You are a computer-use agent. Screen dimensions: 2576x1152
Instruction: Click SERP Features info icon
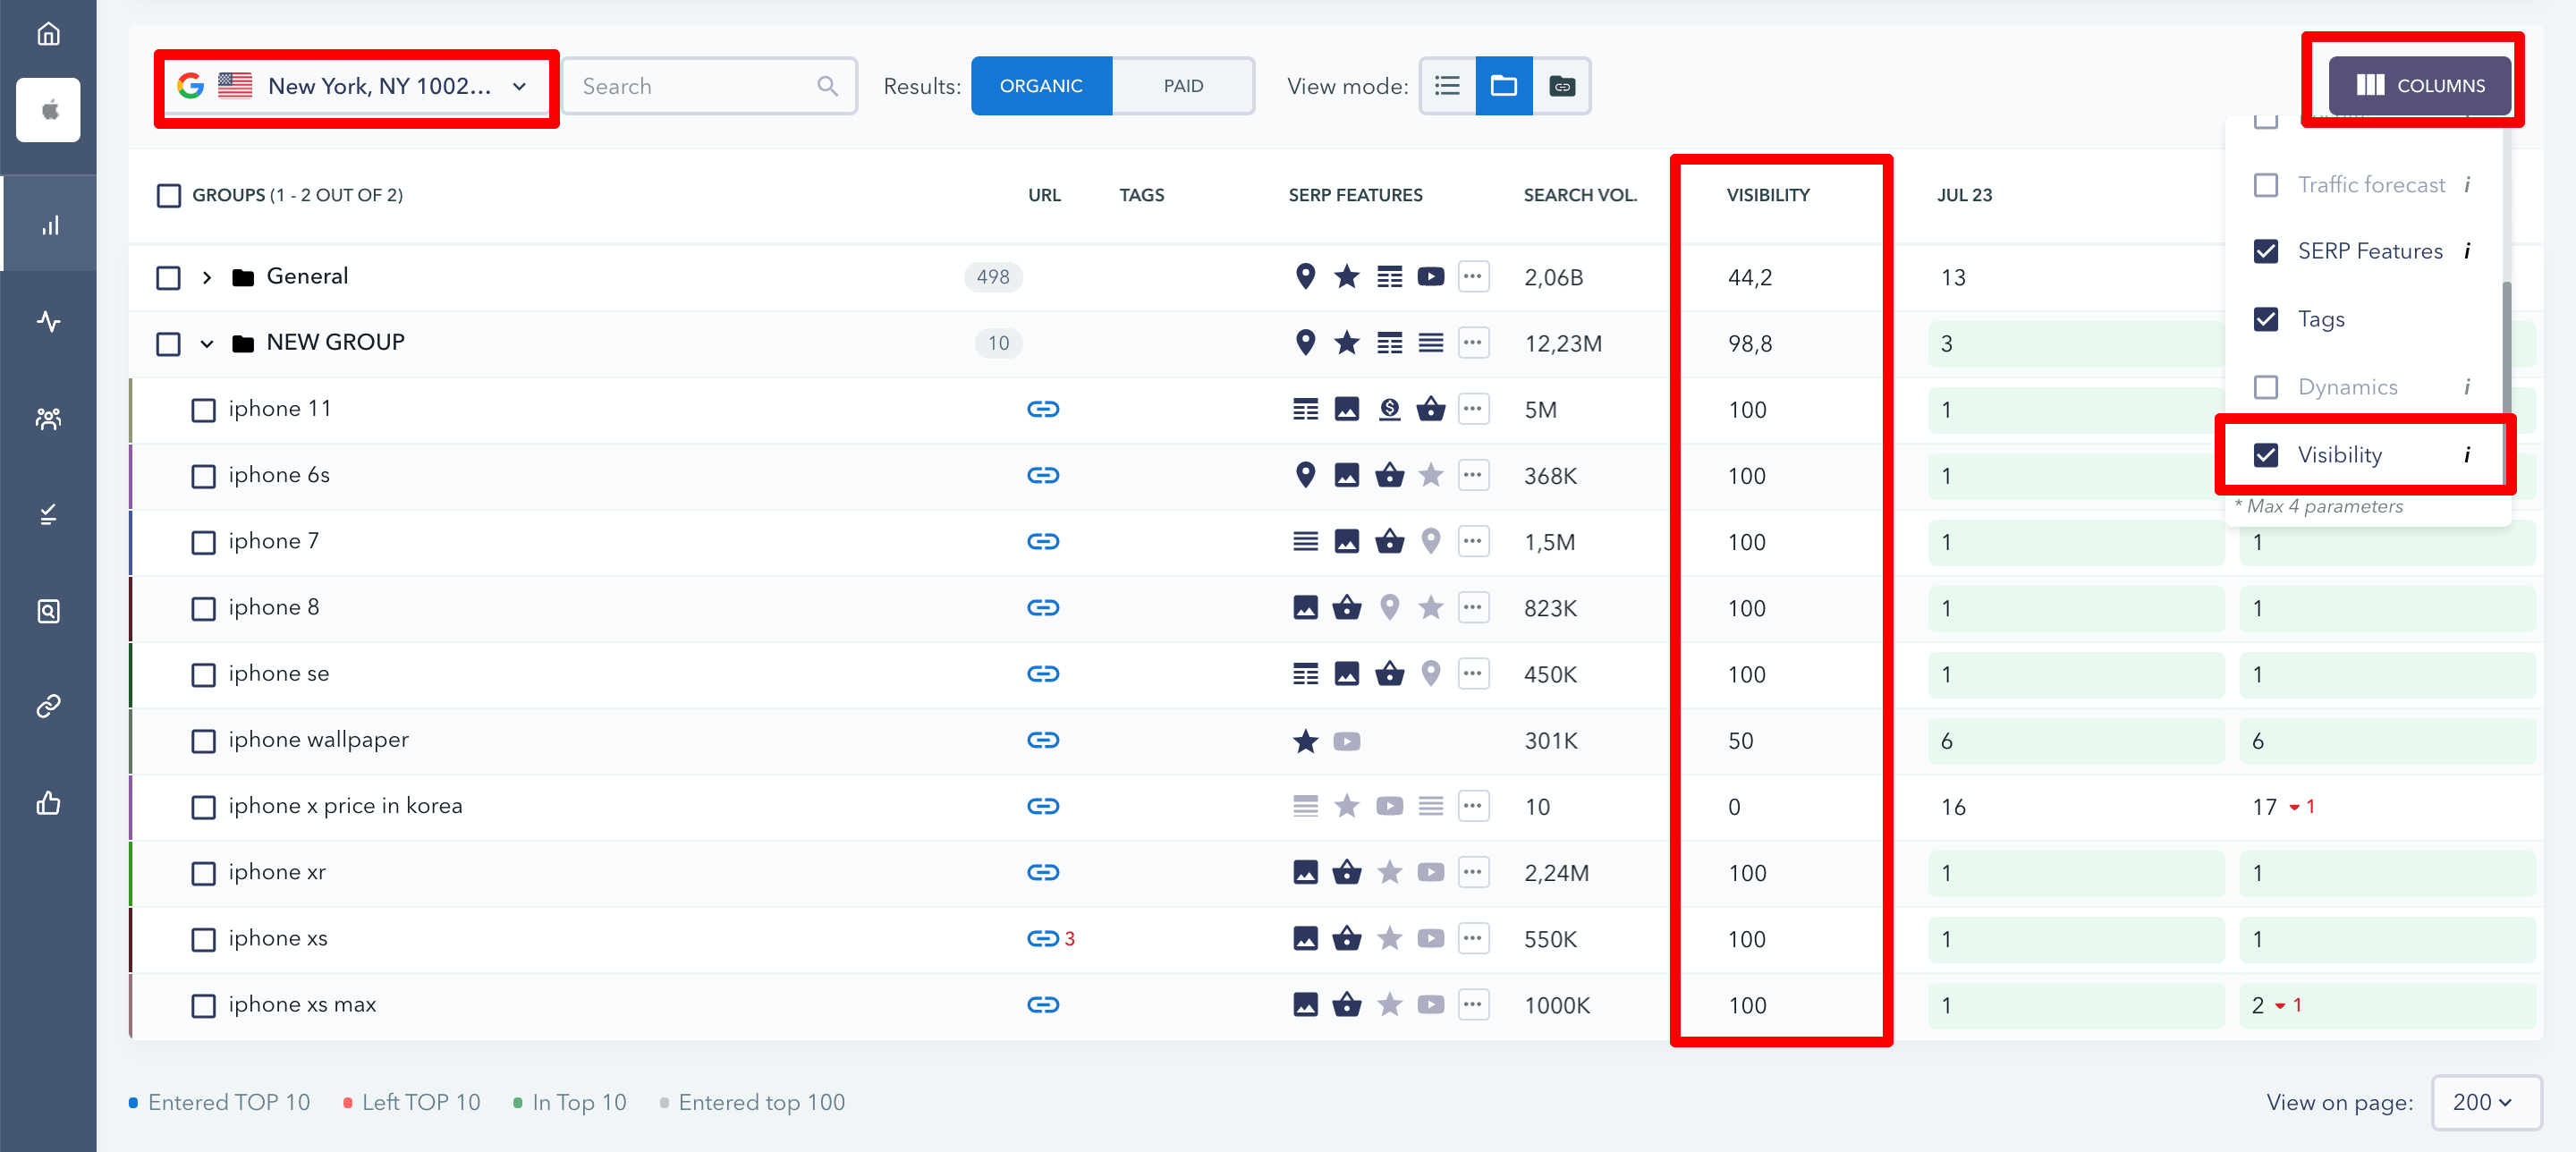(2466, 251)
